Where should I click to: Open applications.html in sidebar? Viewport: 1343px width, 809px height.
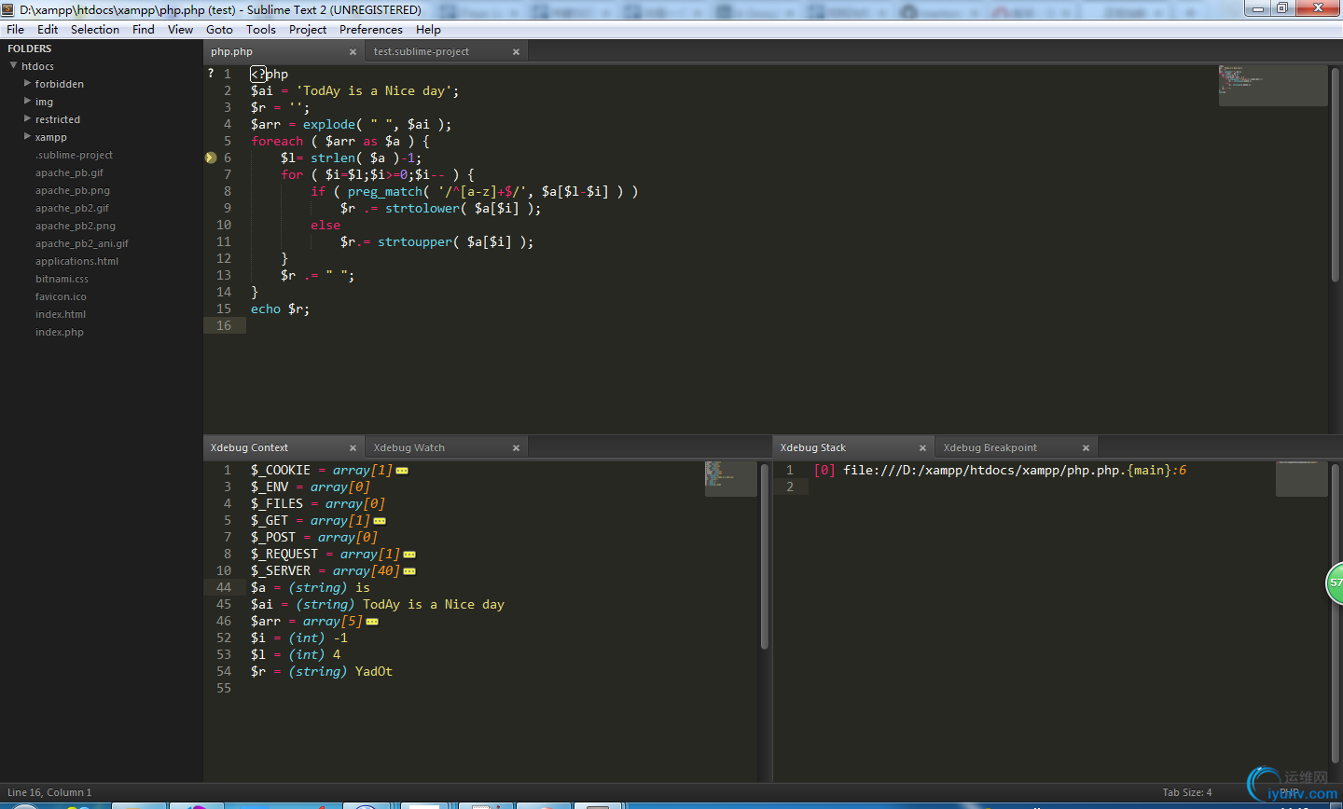76,261
